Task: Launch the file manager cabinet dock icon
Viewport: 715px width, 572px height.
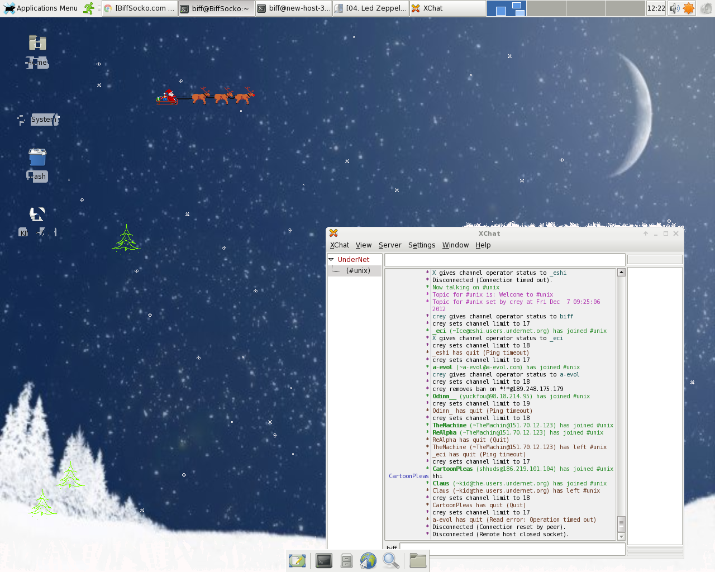Action: coord(347,561)
